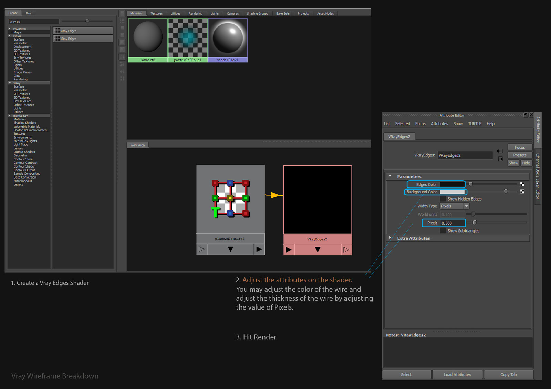
Task: Select the VRayEdges2 tab in Attribute Editor
Action: (x=399, y=137)
